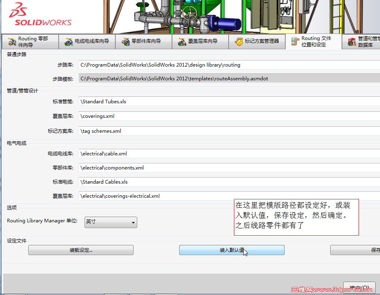
Task: Click the Routing 文件位置和设定 tab icon
Action: [295, 42]
